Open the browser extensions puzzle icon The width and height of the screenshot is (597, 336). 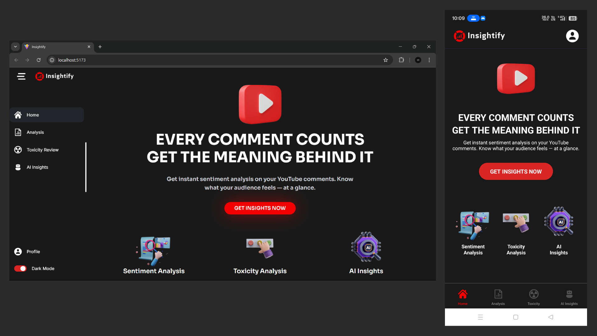pyautogui.click(x=401, y=60)
